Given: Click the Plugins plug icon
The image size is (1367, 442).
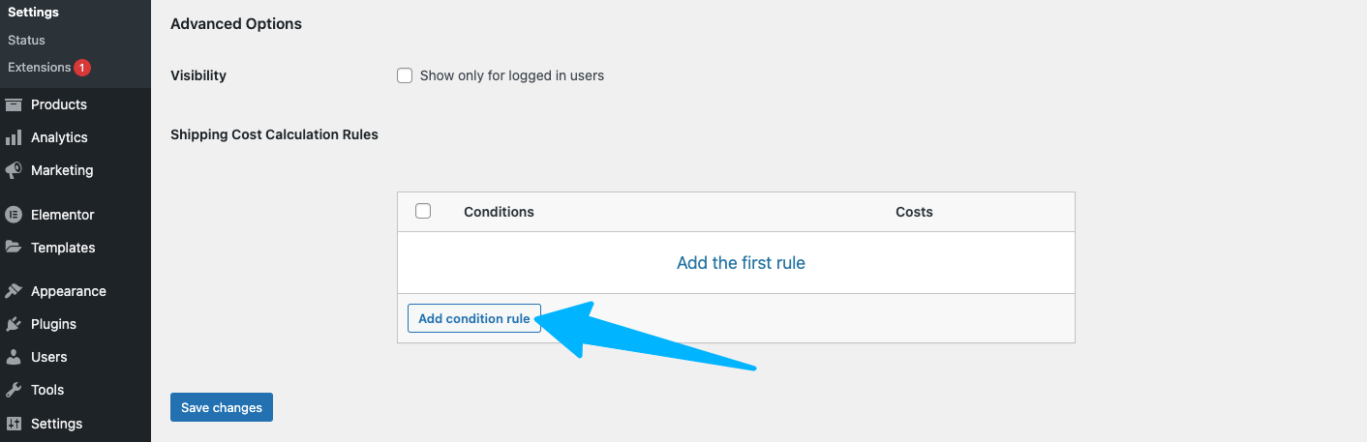Looking at the screenshot, I should pyautogui.click(x=14, y=324).
